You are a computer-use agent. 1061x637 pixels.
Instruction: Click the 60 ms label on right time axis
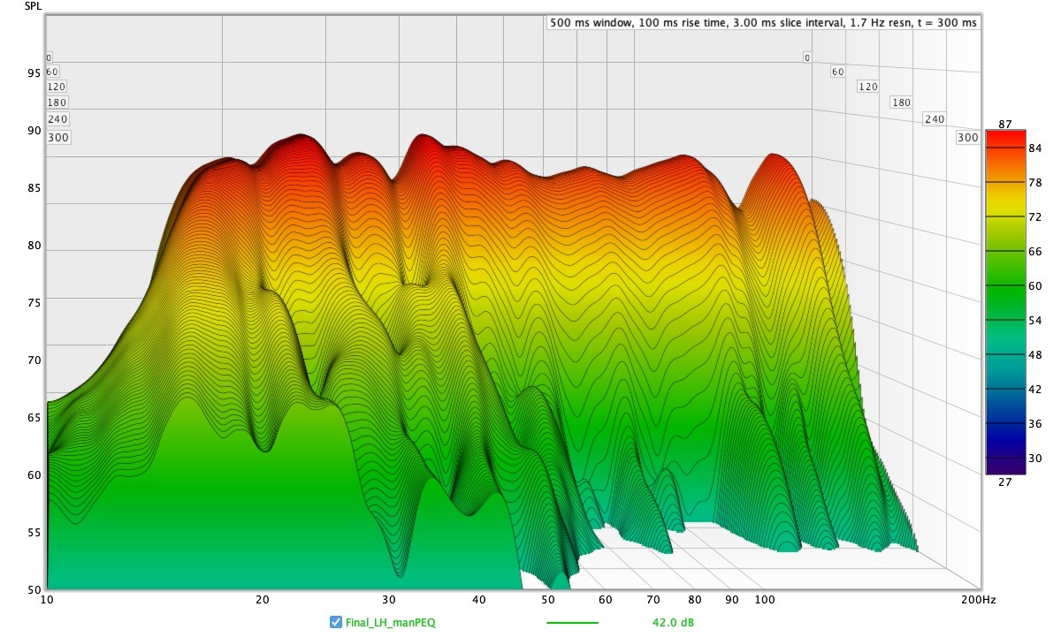click(x=837, y=72)
